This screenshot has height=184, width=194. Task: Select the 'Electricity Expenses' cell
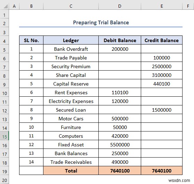71,101
